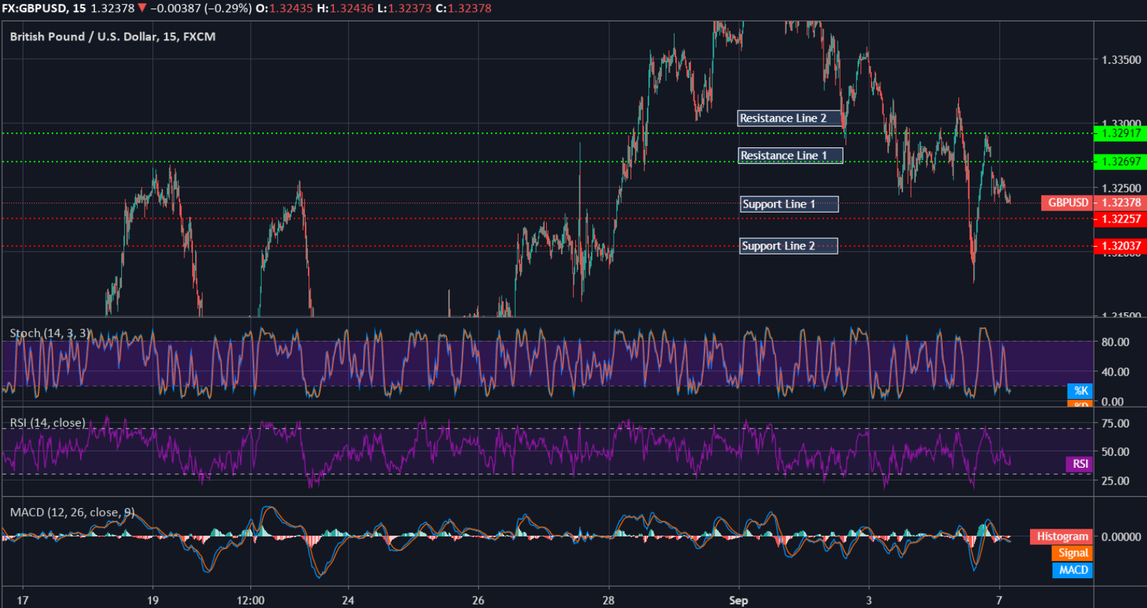Click the O:1.32435 open value
This screenshot has height=608, width=1147.
click(x=284, y=9)
